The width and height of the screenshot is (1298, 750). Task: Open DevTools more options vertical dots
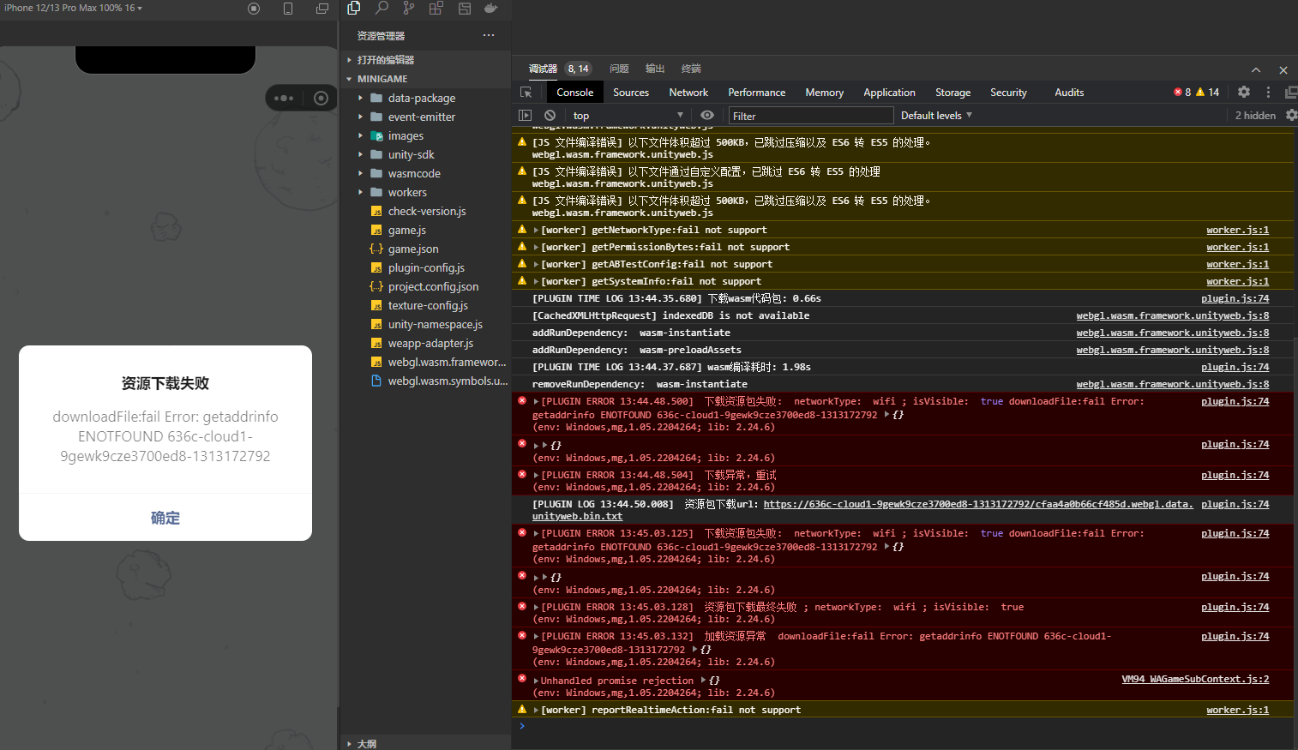click(1268, 92)
